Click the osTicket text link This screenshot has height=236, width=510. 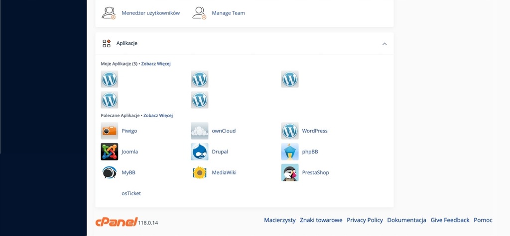coord(131,193)
